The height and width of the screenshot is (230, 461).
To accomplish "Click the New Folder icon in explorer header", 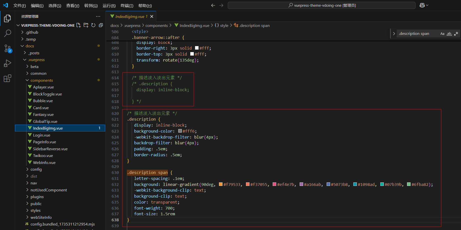I will click(x=86, y=25).
